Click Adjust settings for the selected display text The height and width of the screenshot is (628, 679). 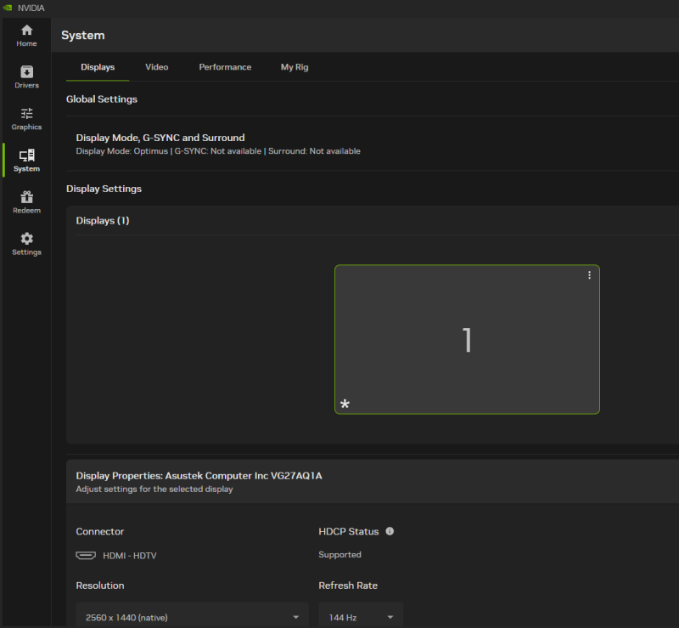(x=154, y=489)
